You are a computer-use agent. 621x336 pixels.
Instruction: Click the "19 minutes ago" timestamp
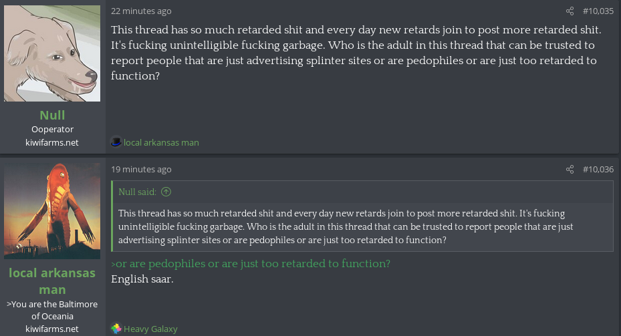click(x=141, y=169)
